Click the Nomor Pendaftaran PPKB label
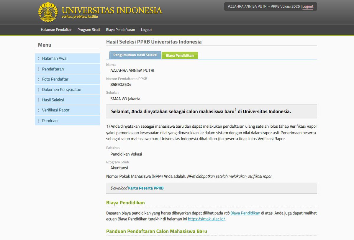354x240 pixels. pos(127,79)
